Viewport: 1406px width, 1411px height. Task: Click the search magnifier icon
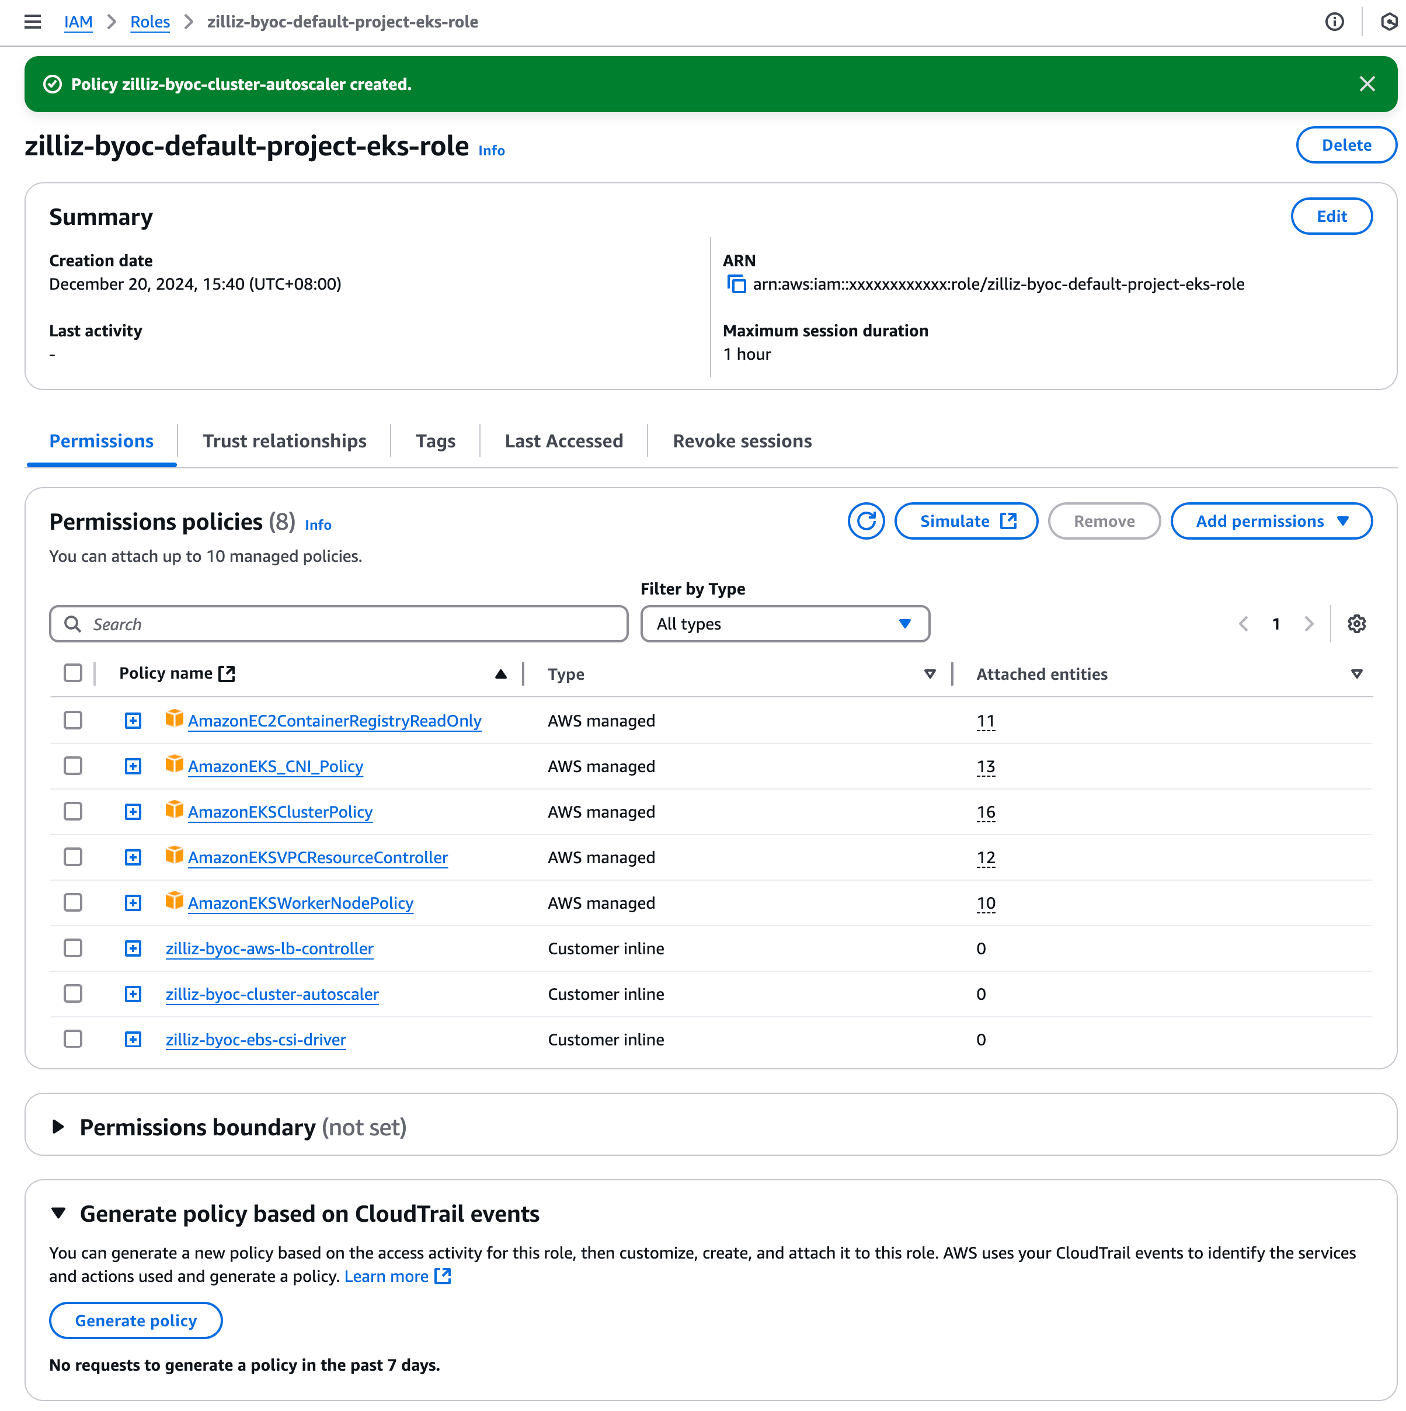72,624
